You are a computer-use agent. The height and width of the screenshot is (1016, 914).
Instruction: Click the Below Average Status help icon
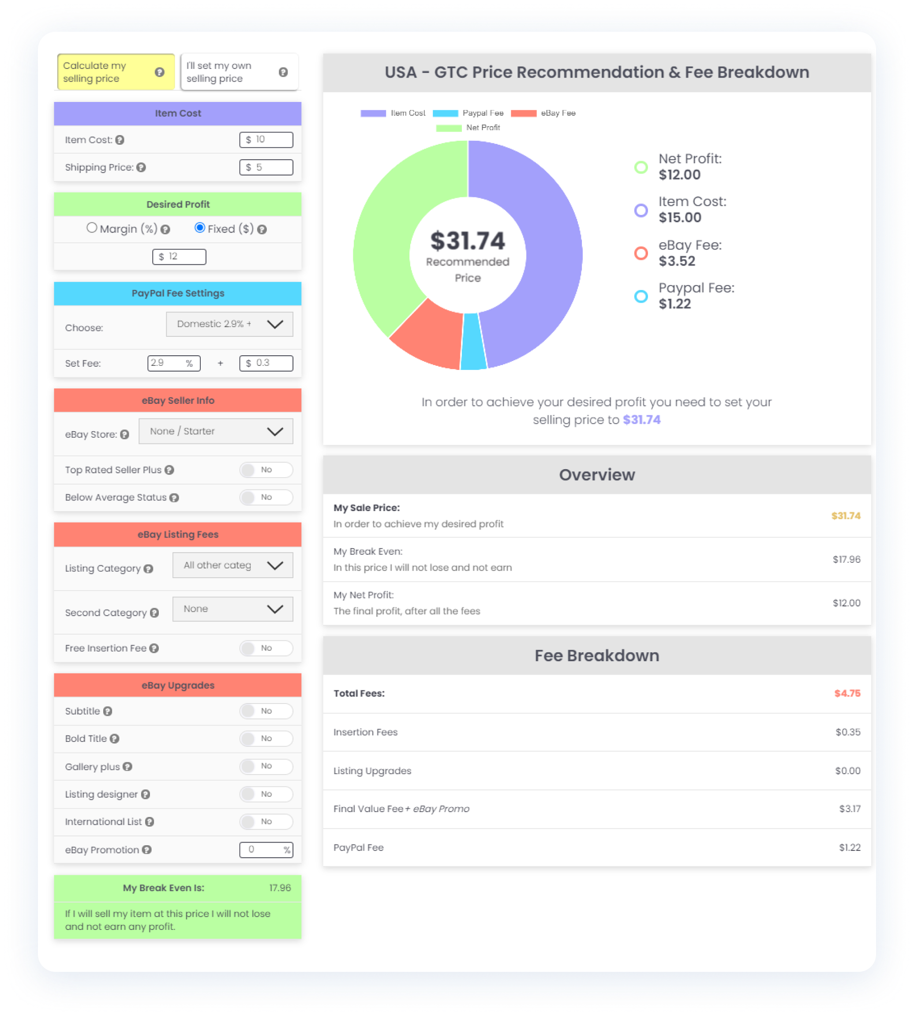174,497
